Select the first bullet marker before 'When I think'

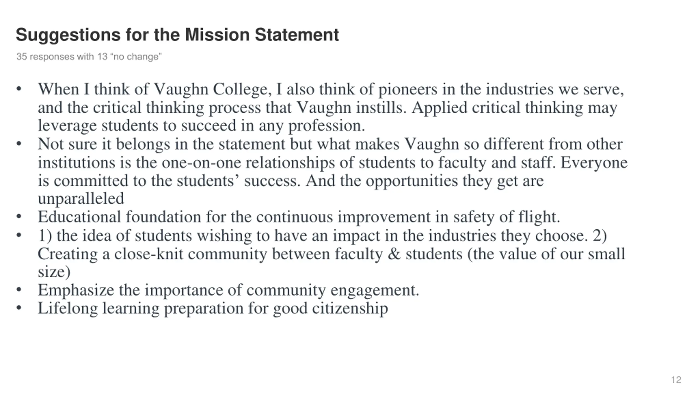(x=19, y=89)
